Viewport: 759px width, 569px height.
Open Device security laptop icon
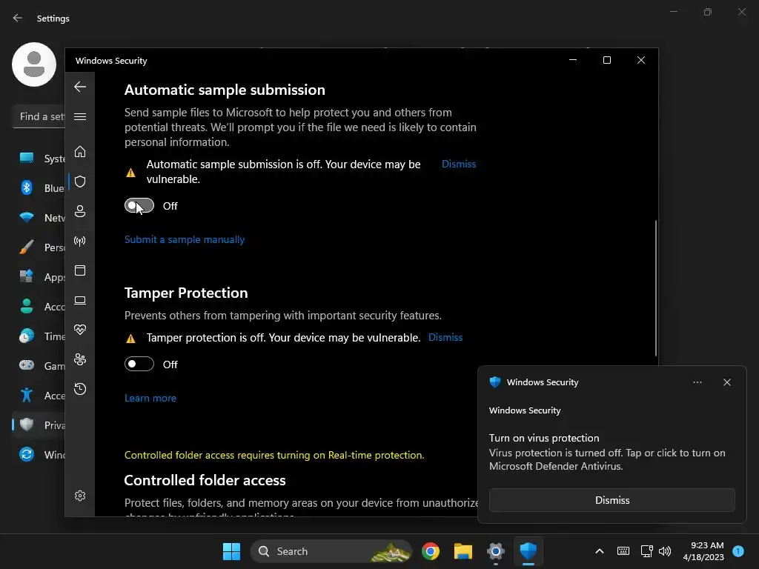point(80,300)
